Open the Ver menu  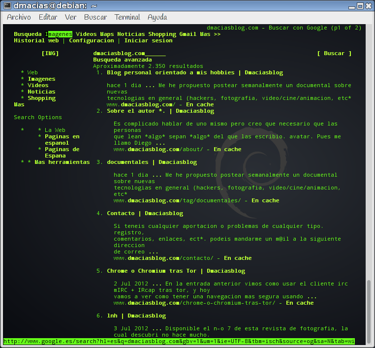(70, 17)
